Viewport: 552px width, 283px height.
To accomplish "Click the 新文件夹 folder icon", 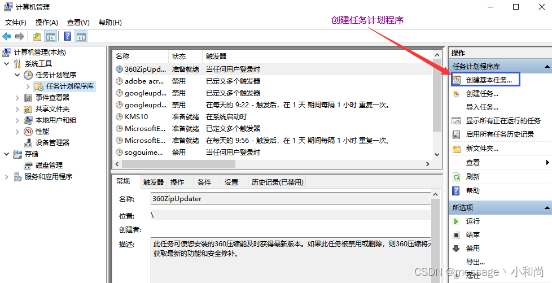I will (456, 149).
